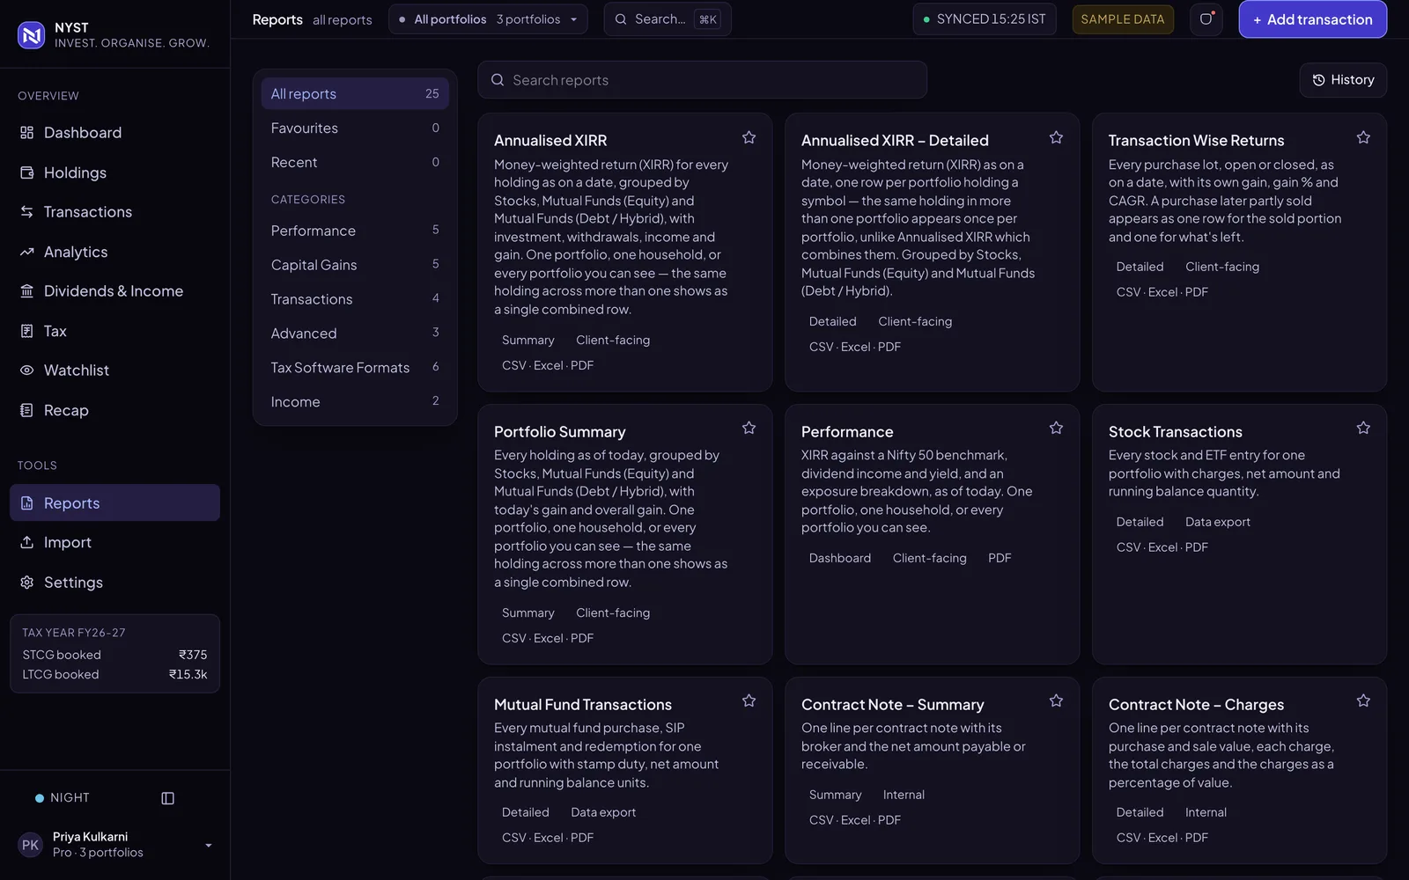The width and height of the screenshot is (1409, 880).
Task: Click the SAMPLE DATA badge
Action: 1123,19
